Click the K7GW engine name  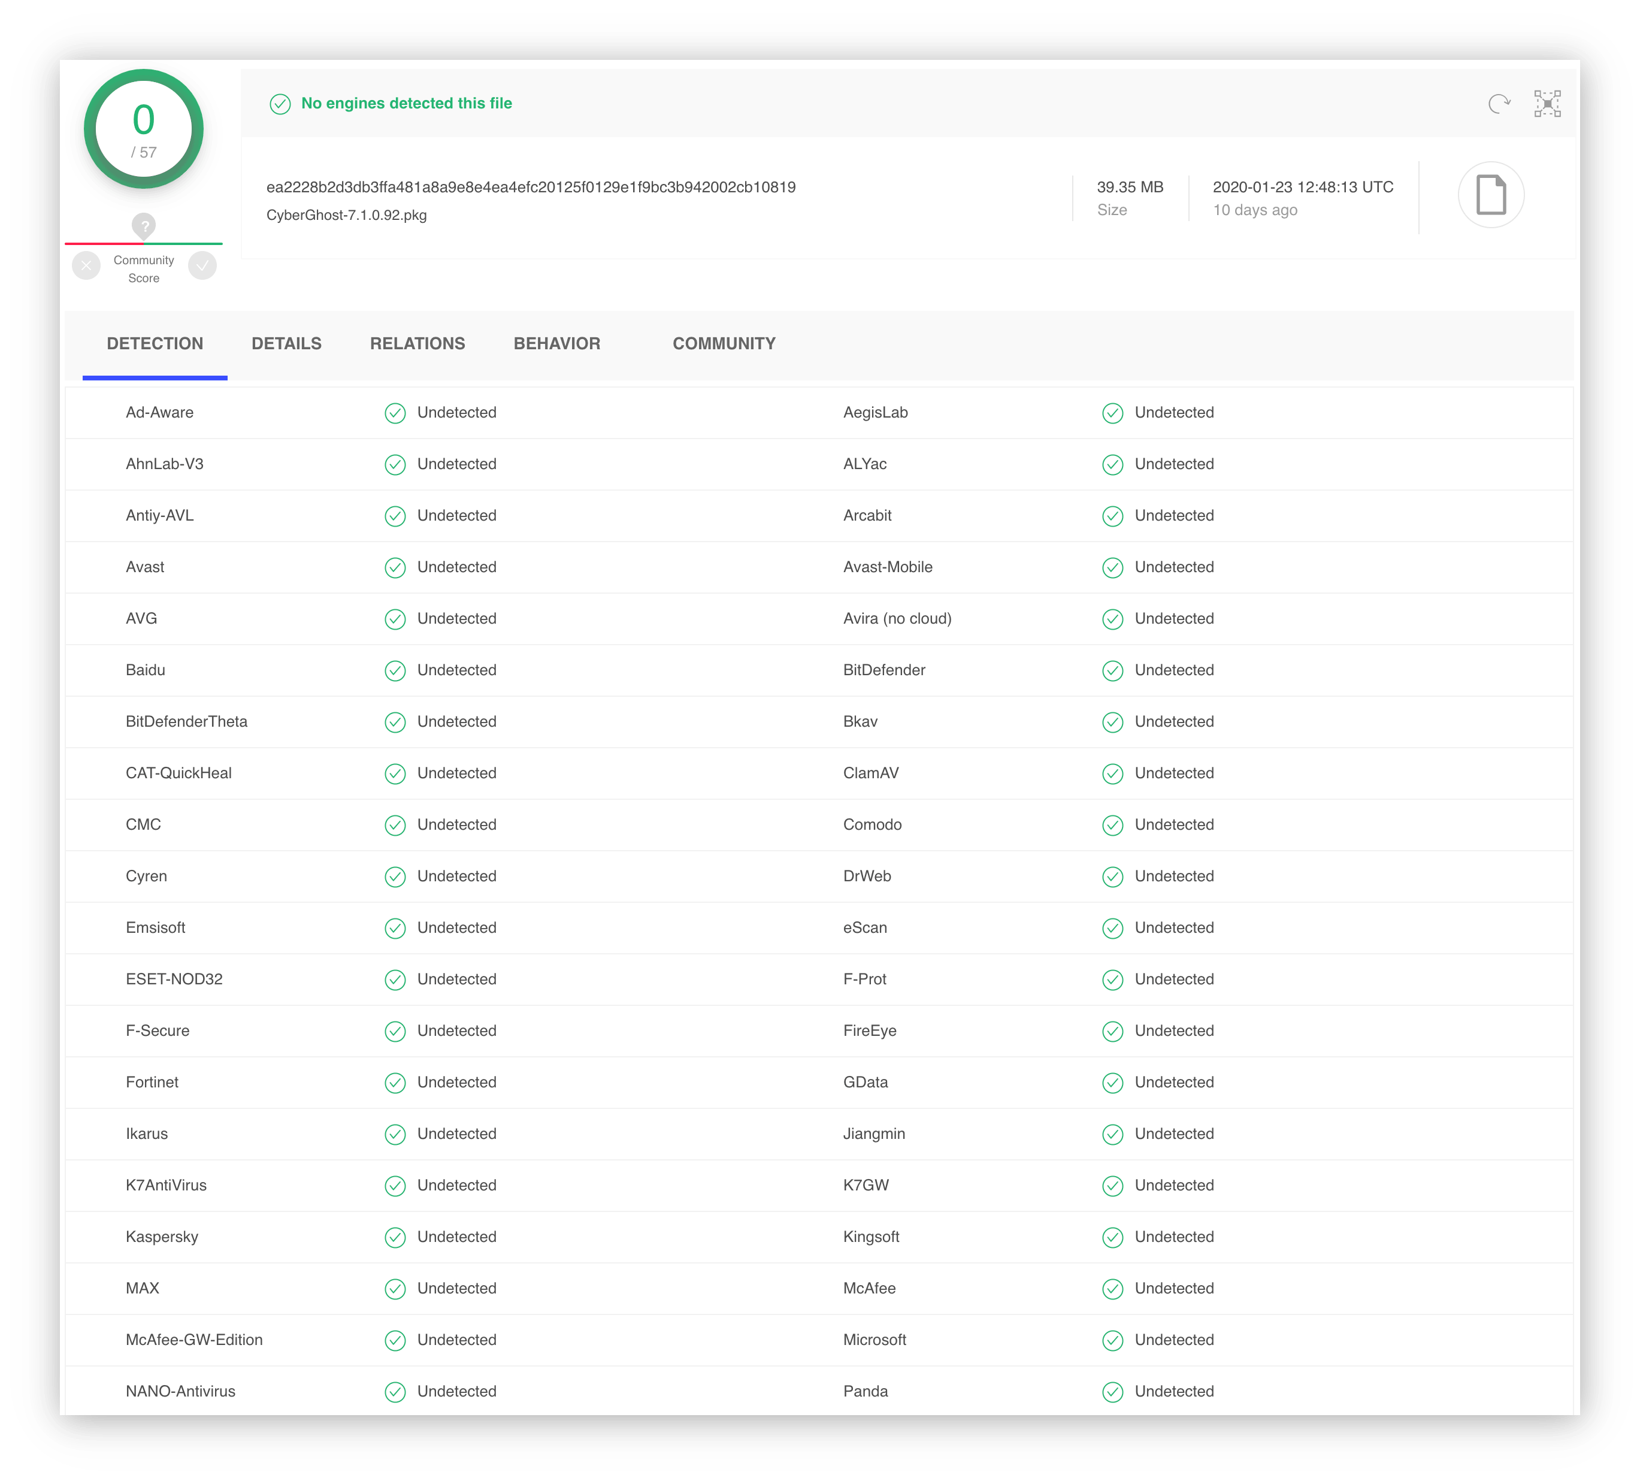point(866,1186)
